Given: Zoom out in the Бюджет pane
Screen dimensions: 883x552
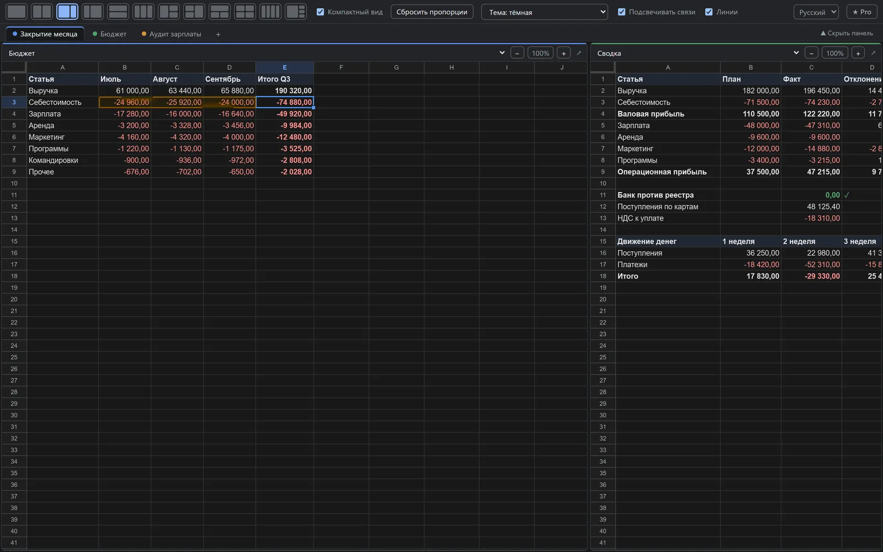Looking at the screenshot, I should pyautogui.click(x=517, y=53).
